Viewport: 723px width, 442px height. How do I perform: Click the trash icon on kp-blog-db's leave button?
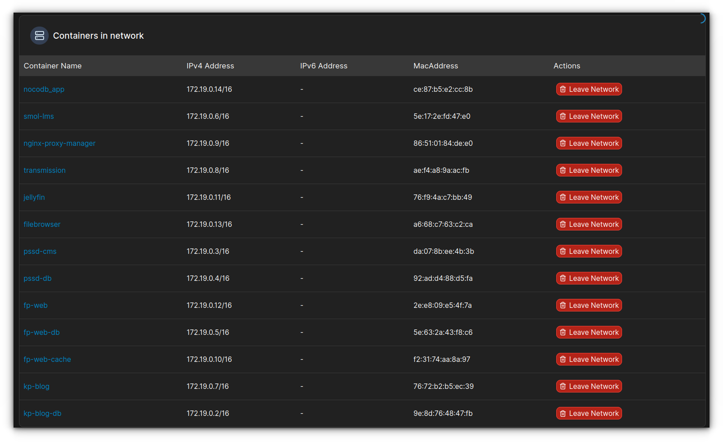click(x=563, y=413)
